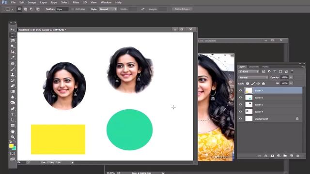Select the Horizontal Type tool
Viewport: 310px width, 174px height.
(13, 114)
